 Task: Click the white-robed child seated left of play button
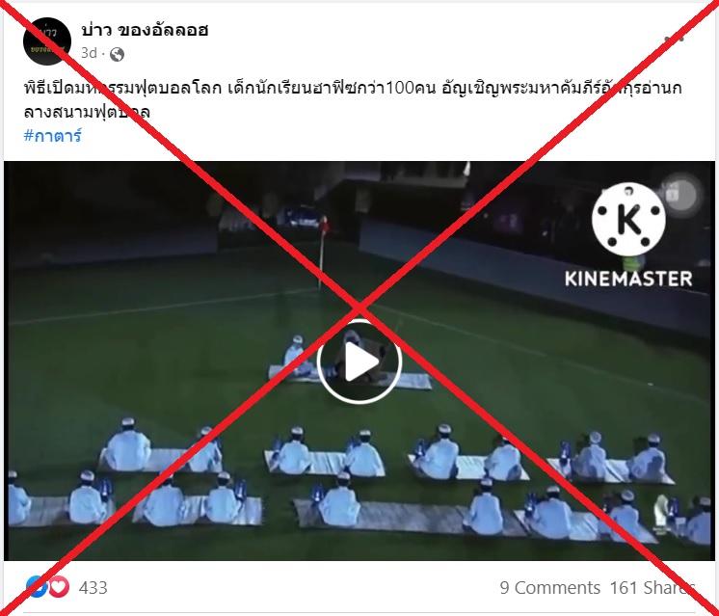(x=296, y=356)
